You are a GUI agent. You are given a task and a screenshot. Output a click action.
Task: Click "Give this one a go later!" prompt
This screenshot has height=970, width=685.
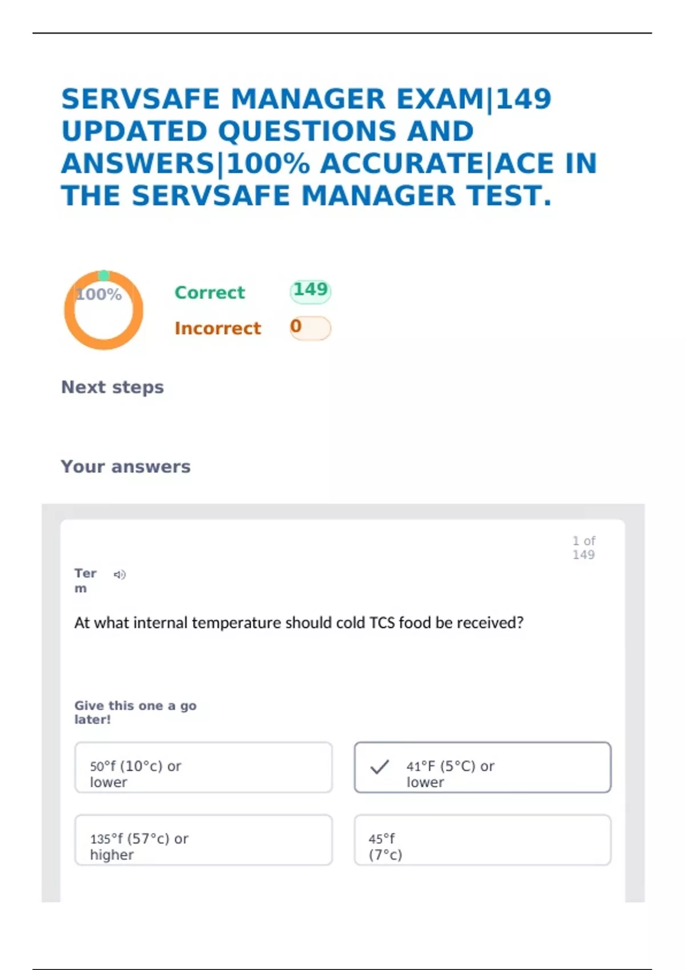pos(135,712)
